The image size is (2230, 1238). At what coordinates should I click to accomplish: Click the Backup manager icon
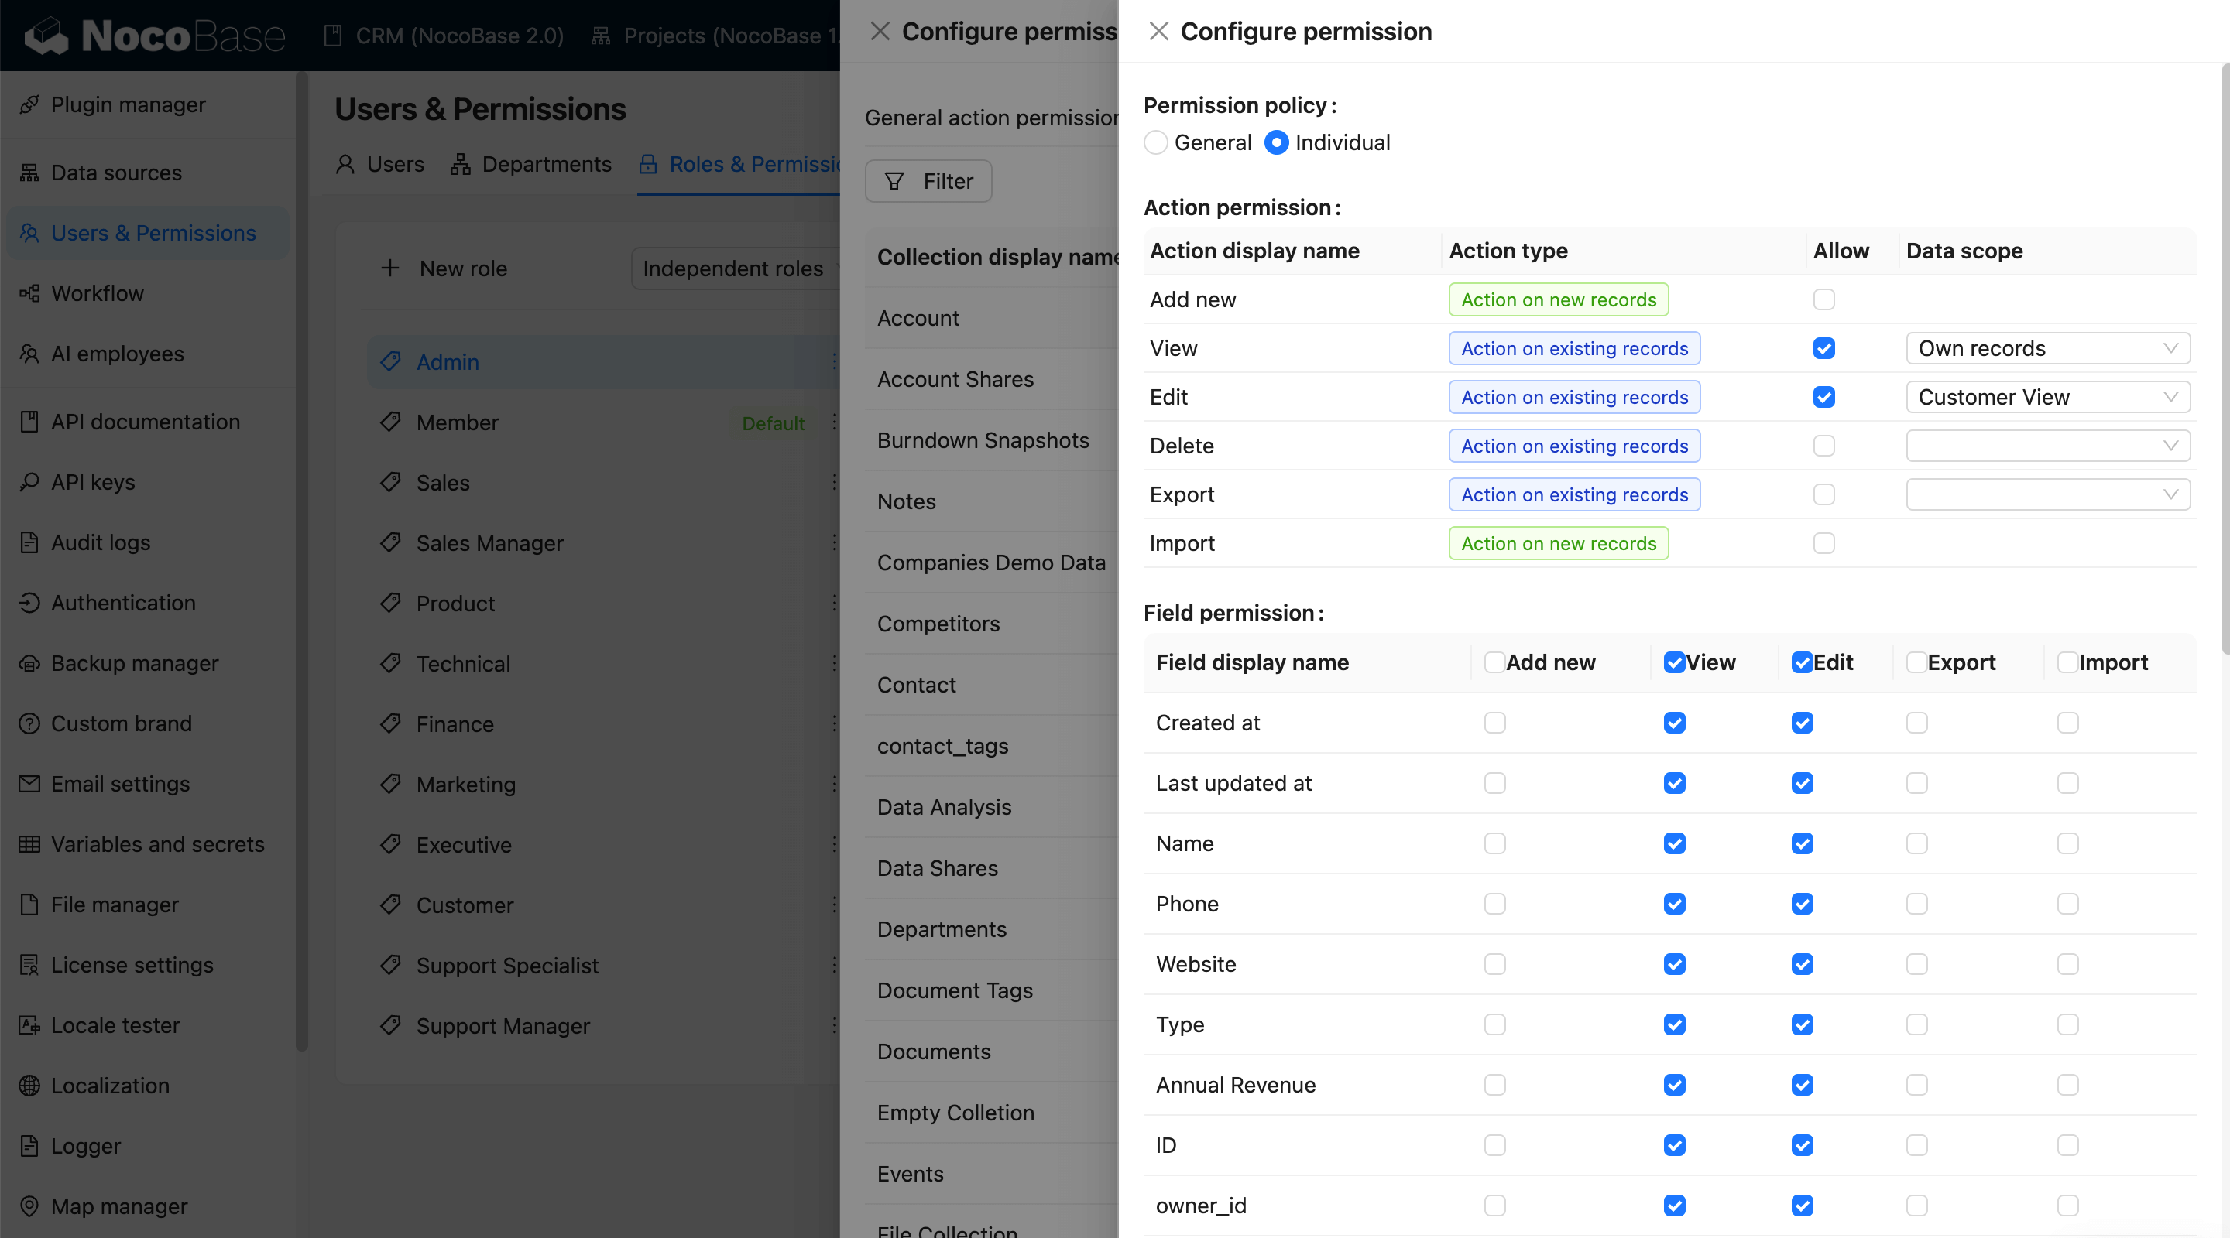tap(29, 664)
